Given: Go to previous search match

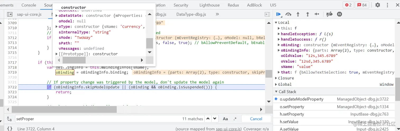Looking at the screenshot, I should pyautogui.click(x=208, y=119).
